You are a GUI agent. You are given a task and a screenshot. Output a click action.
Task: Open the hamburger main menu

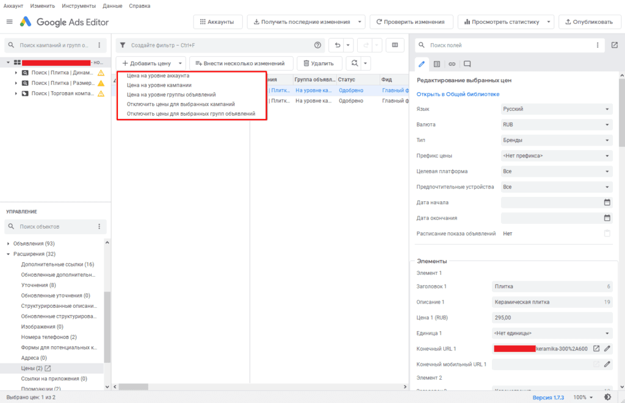[10, 22]
